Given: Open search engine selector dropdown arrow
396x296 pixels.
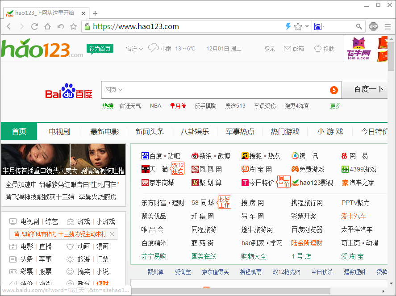Looking at the screenshot, I should pyautogui.click(x=323, y=26).
